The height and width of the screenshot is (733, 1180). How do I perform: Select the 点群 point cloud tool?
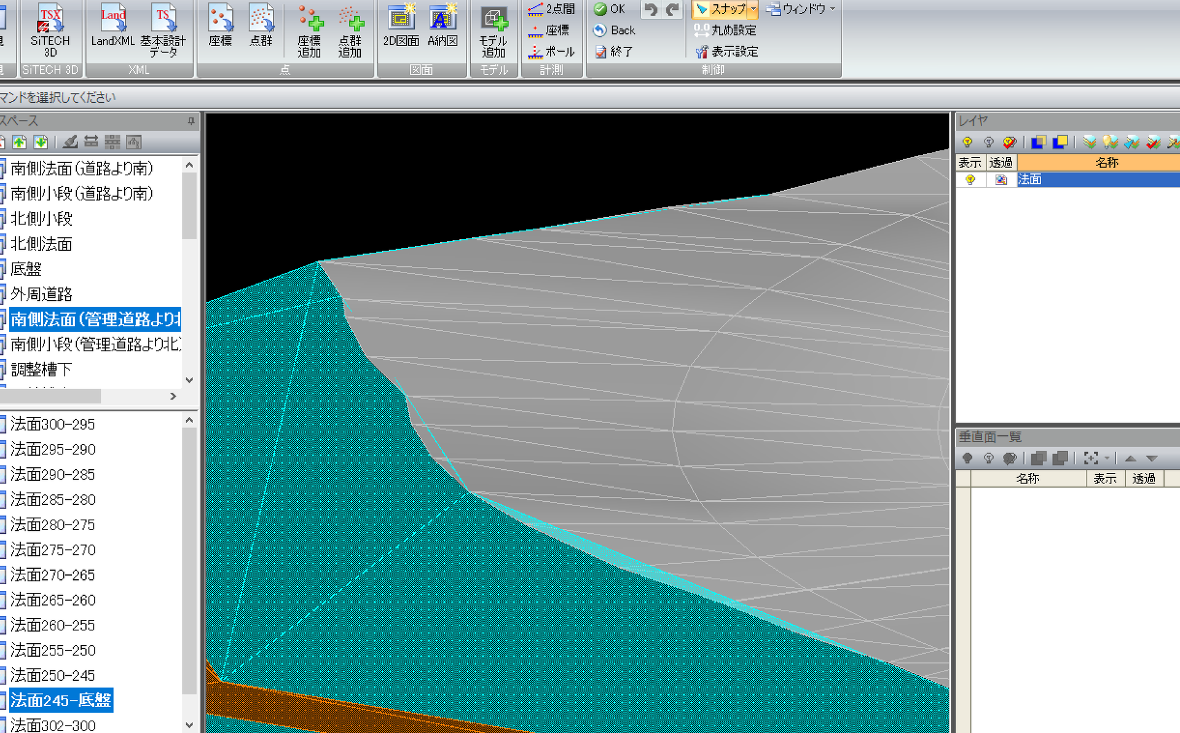(261, 26)
